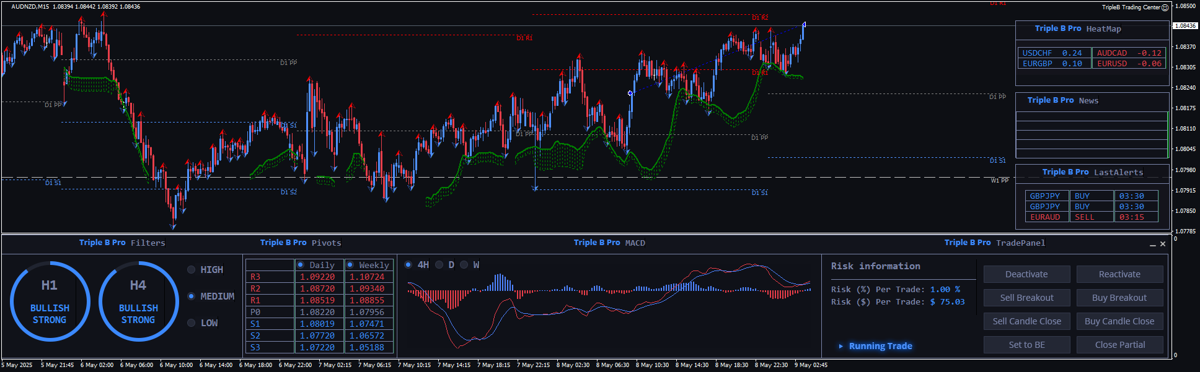Viewport: 1200px width, 372px height.
Task: Close the TradePanel using the X icon
Action: click(x=1163, y=244)
